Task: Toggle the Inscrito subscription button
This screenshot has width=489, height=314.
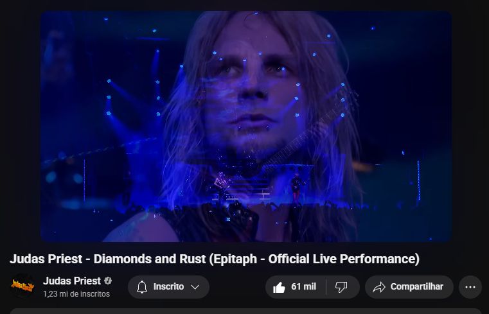Action: [x=168, y=287]
